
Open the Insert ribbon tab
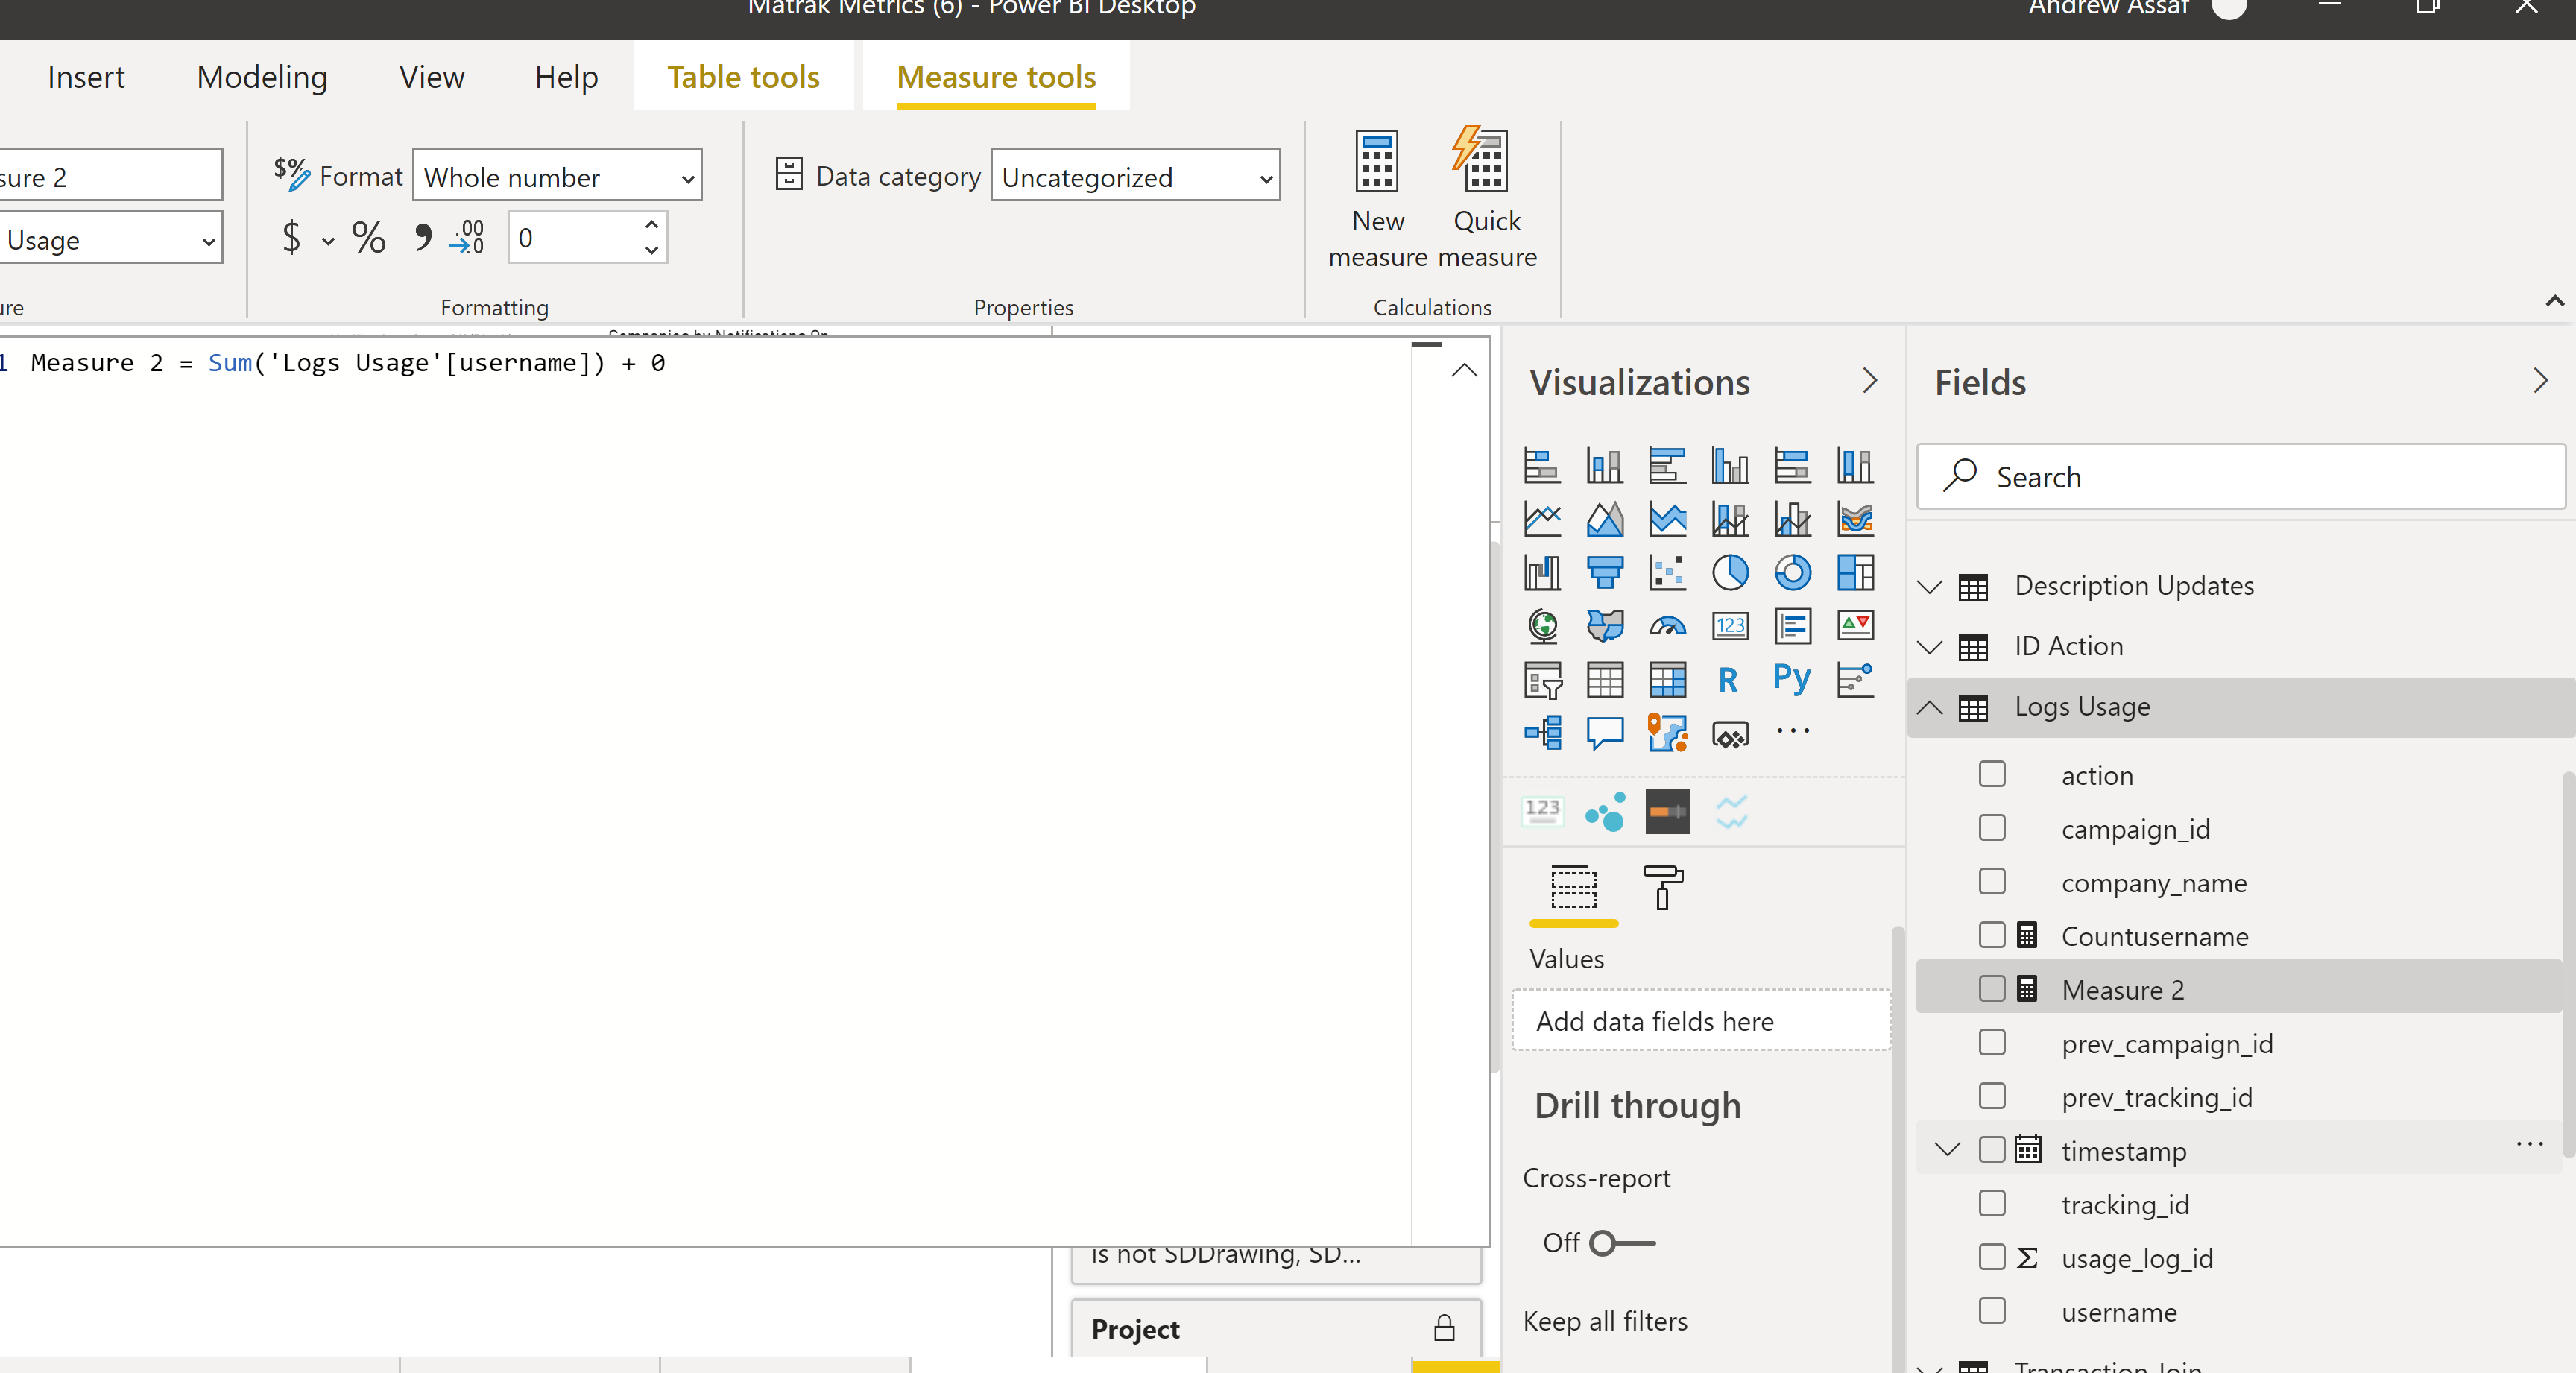(86, 77)
